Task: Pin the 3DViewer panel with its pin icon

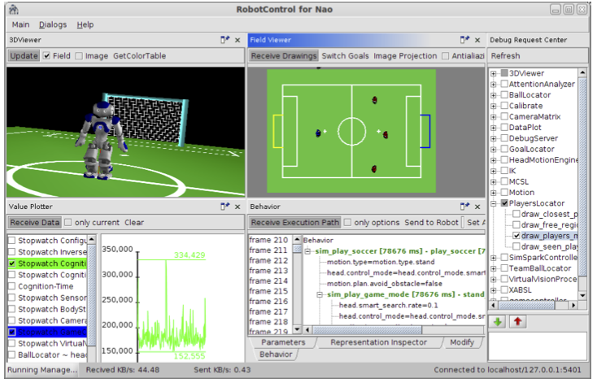Action: (225, 40)
